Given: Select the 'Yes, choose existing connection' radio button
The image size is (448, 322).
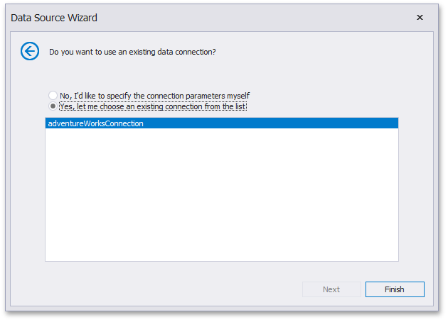Looking at the screenshot, I should 53,106.
